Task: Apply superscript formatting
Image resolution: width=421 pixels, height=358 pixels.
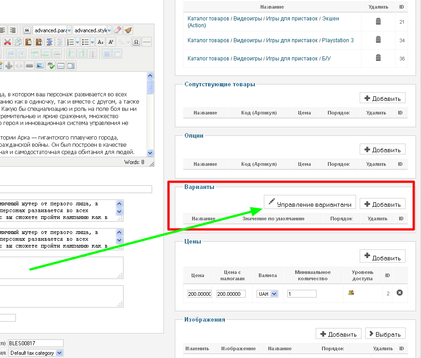Action: (x=111, y=42)
